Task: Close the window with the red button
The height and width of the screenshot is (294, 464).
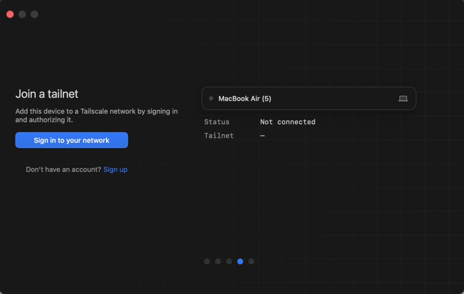Action: [x=10, y=14]
